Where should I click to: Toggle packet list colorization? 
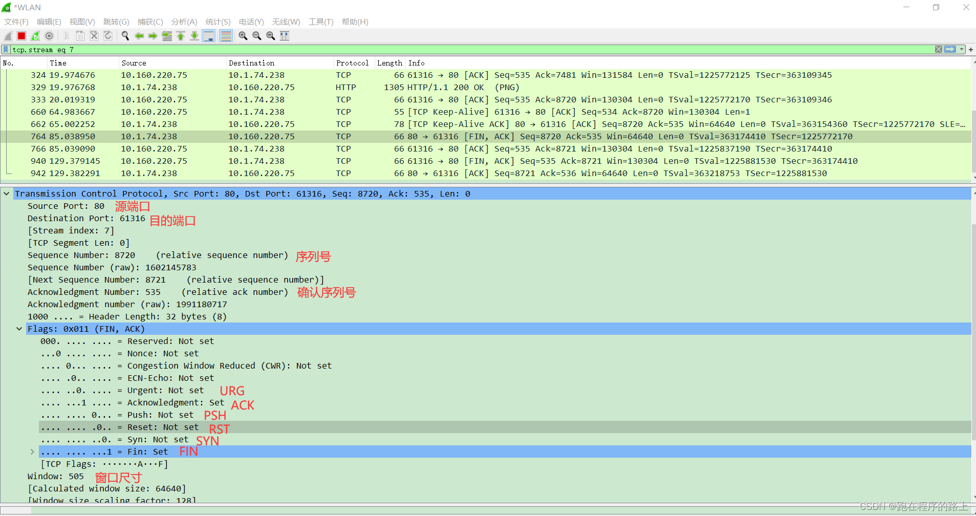(x=226, y=36)
